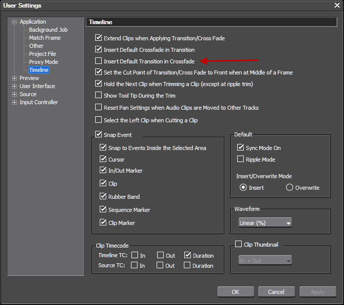Enable the Clip Thumbnail checkbox
Image resolution: width=344 pixels, height=305 pixels.
pos(239,245)
